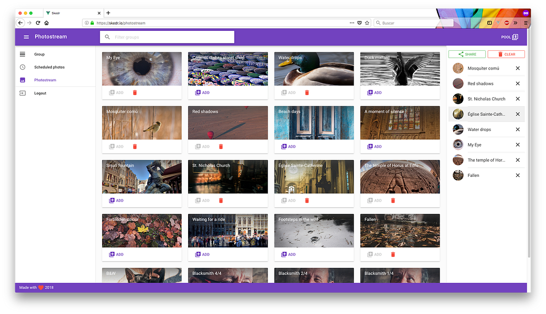Open the Pool icon in header
546x314 pixels.
pos(516,37)
